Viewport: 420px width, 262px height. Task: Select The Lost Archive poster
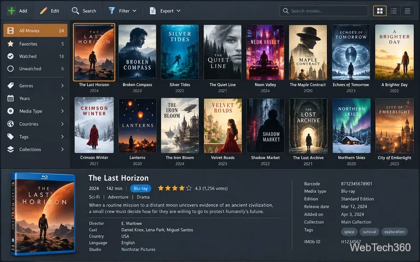pyautogui.click(x=308, y=126)
